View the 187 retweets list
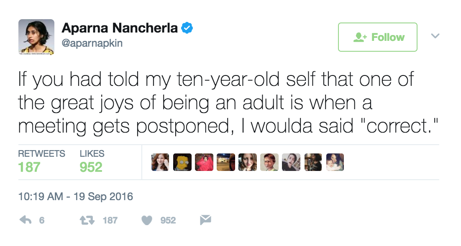The image size is (461, 246). tap(41, 161)
